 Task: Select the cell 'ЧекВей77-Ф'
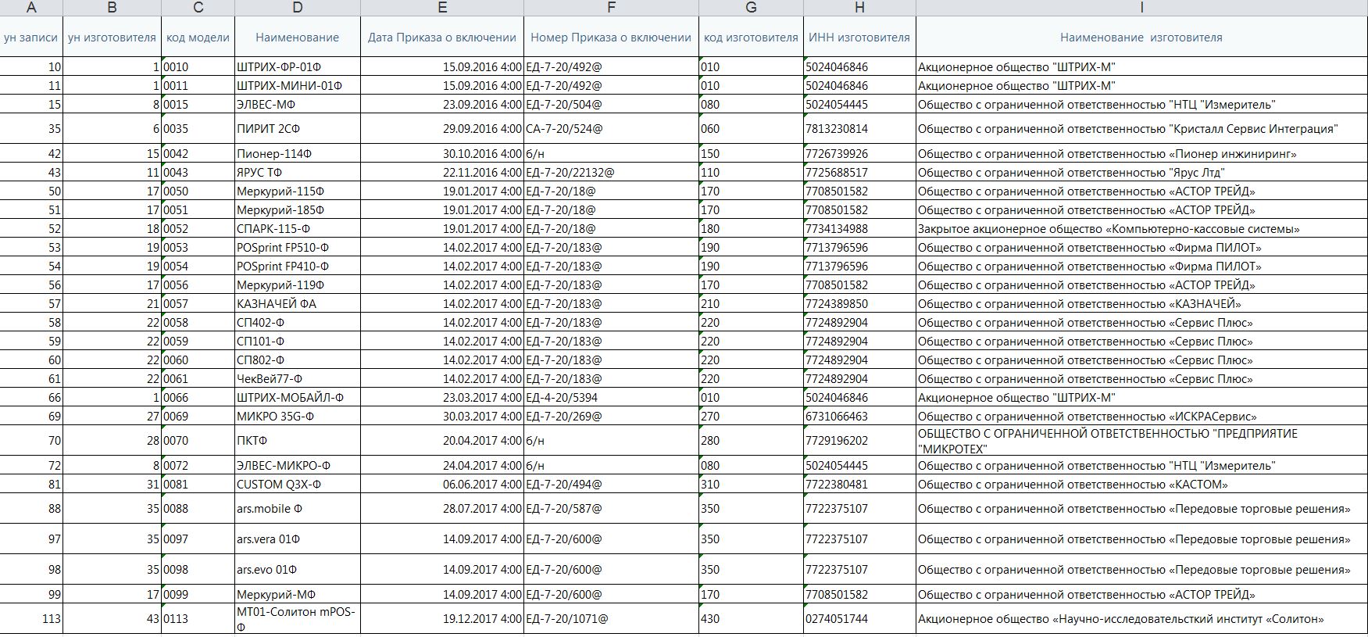(x=298, y=378)
